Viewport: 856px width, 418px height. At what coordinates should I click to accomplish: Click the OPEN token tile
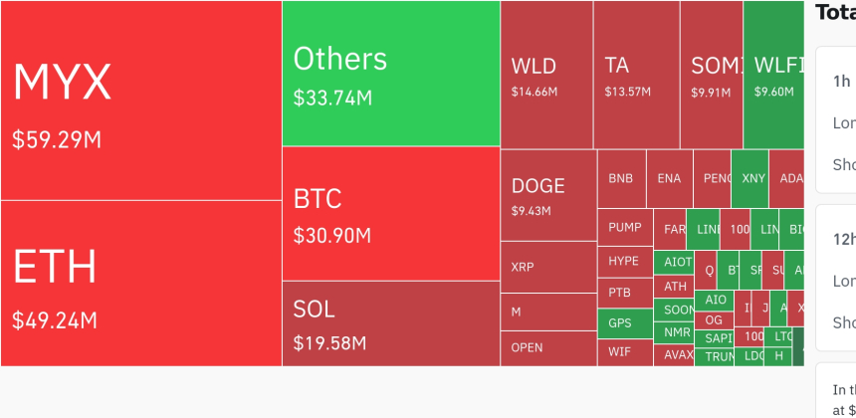(547, 347)
